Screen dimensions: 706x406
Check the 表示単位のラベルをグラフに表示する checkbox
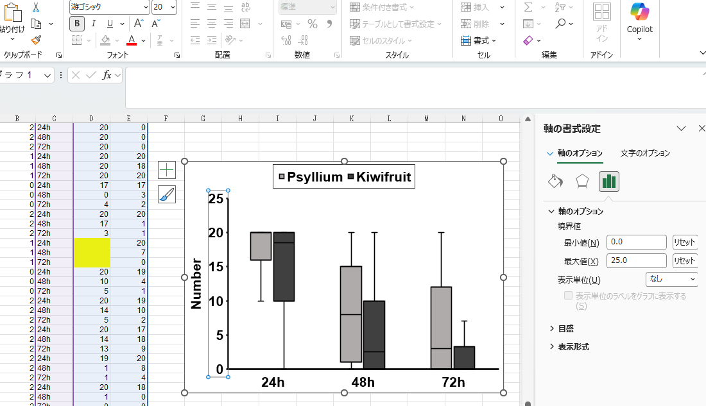(568, 296)
